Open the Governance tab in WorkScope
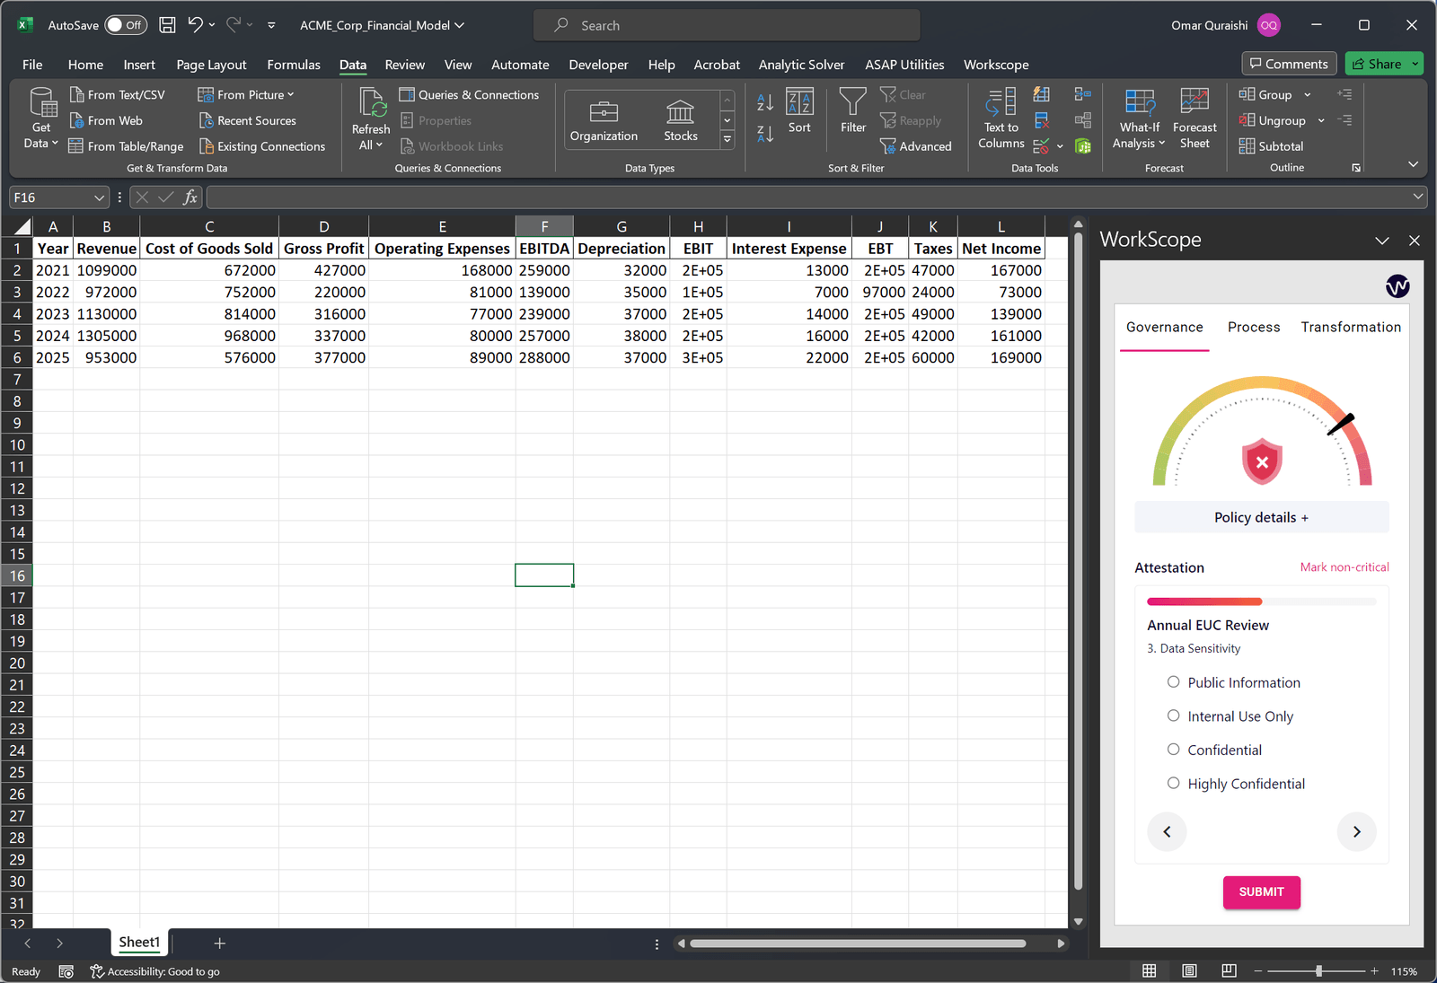The height and width of the screenshot is (983, 1437). coord(1165,327)
